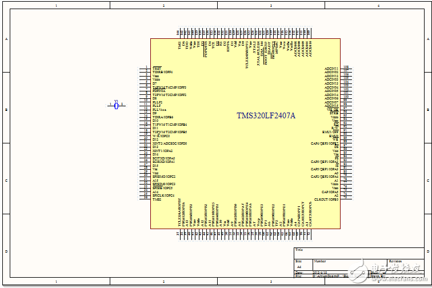
Task: Click the SPISIMO/IOPC2 pin label
Action: coord(164,177)
